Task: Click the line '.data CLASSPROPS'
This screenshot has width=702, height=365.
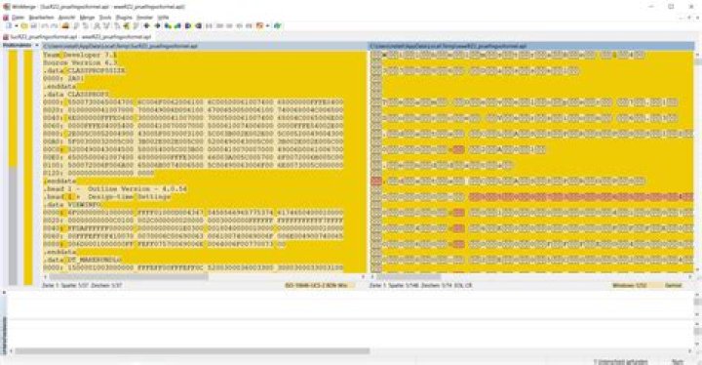Action: pyautogui.click(x=76, y=95)
